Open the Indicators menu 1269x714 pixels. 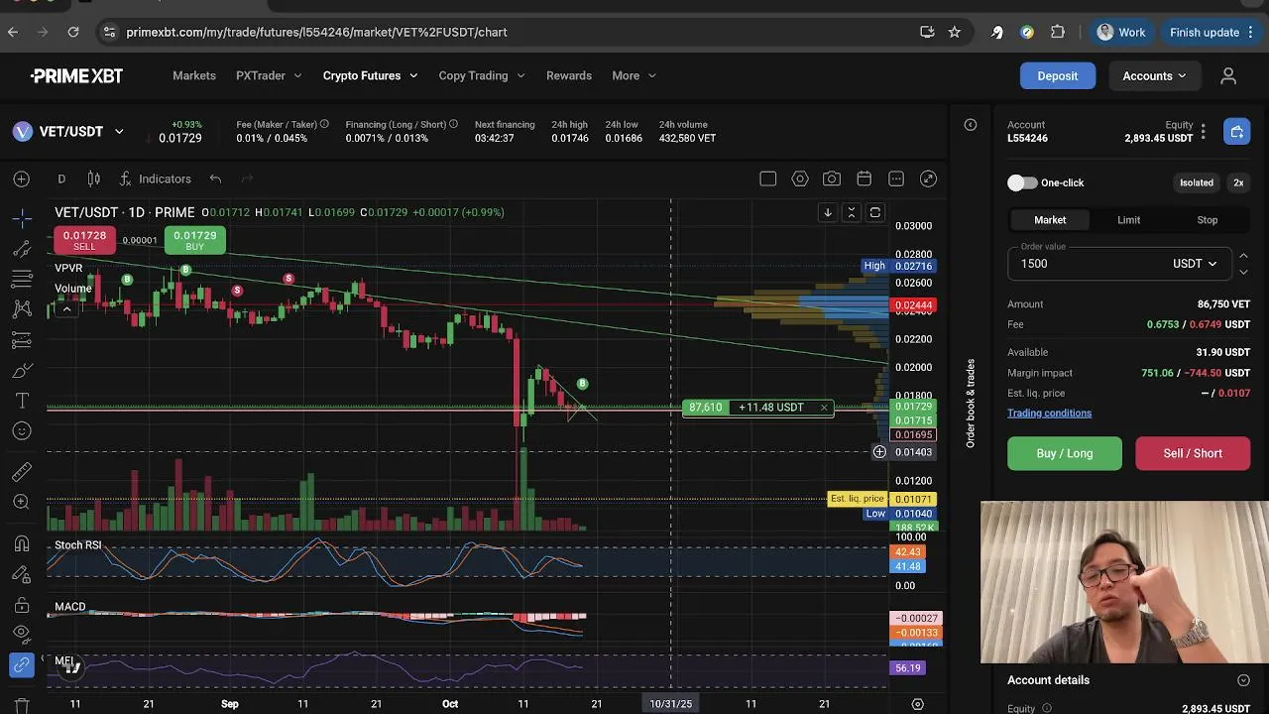(155, 178)
